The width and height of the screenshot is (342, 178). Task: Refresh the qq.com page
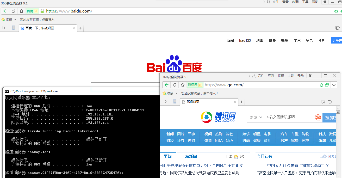(x=175, y=85)
